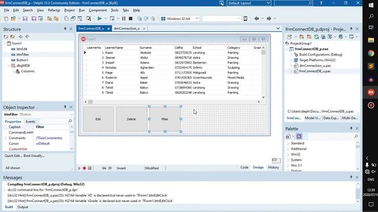Pin the Messages panel

click(x=351, y=177)
